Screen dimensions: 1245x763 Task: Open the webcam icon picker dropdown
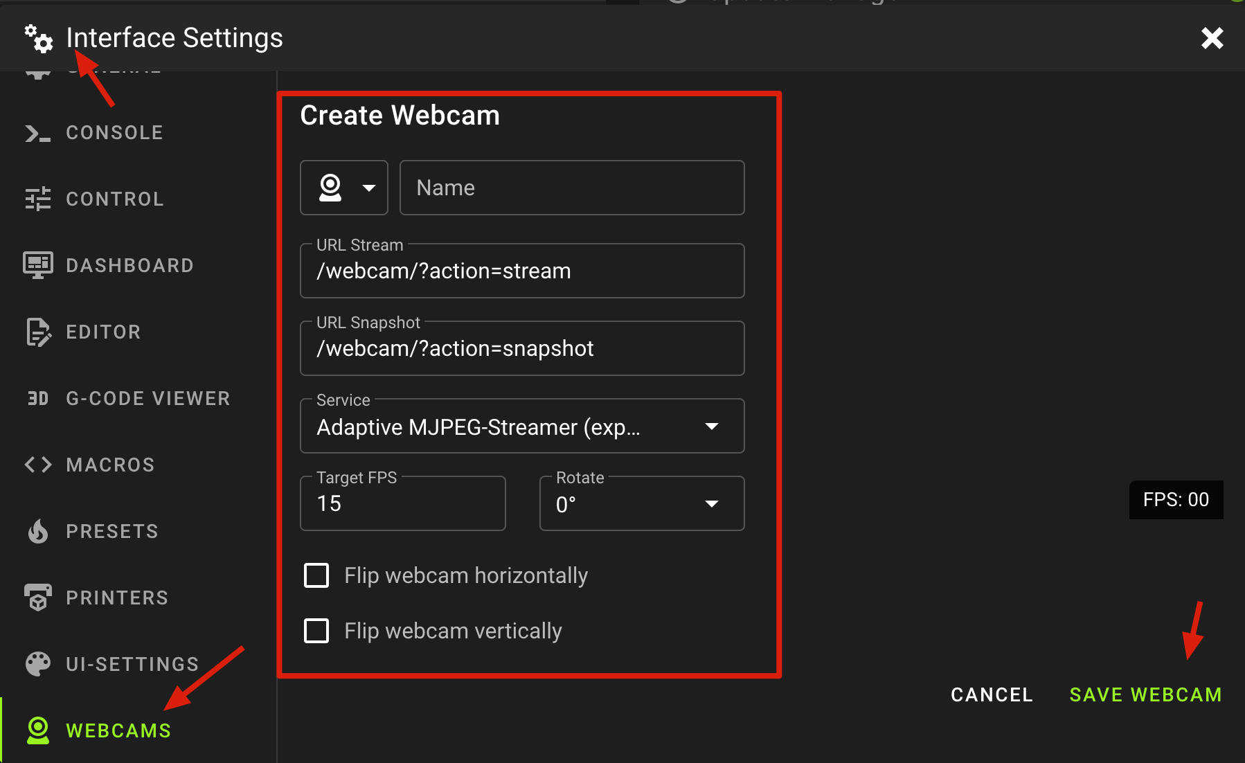point(344,188)
